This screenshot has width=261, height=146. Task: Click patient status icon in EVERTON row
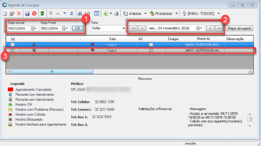pos(34,45)
